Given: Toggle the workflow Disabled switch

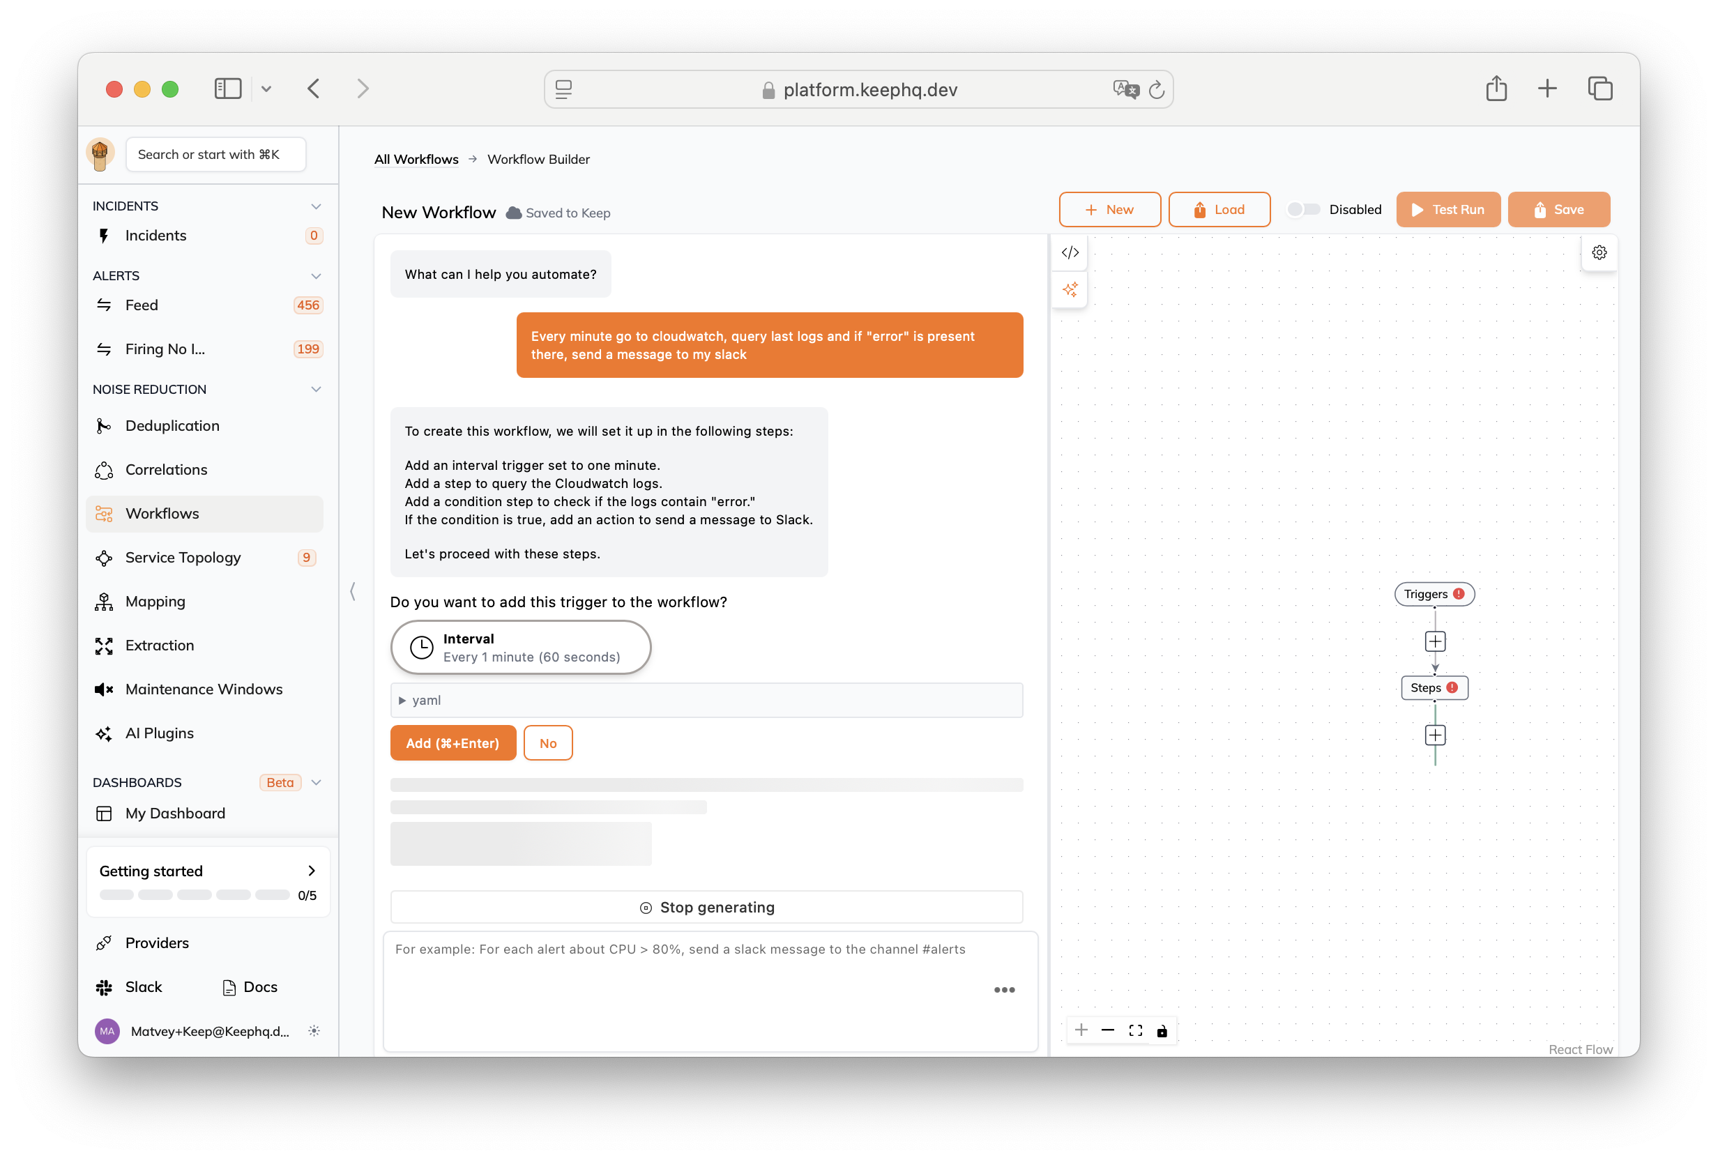Looking at the screenshot, I should pos(1303,209).
